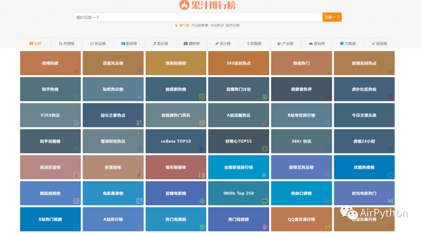Image resolution: width=422 pixels, height=233 pixels.
Task: Open the 热门电视剧 card
Action: coord(176,219)
